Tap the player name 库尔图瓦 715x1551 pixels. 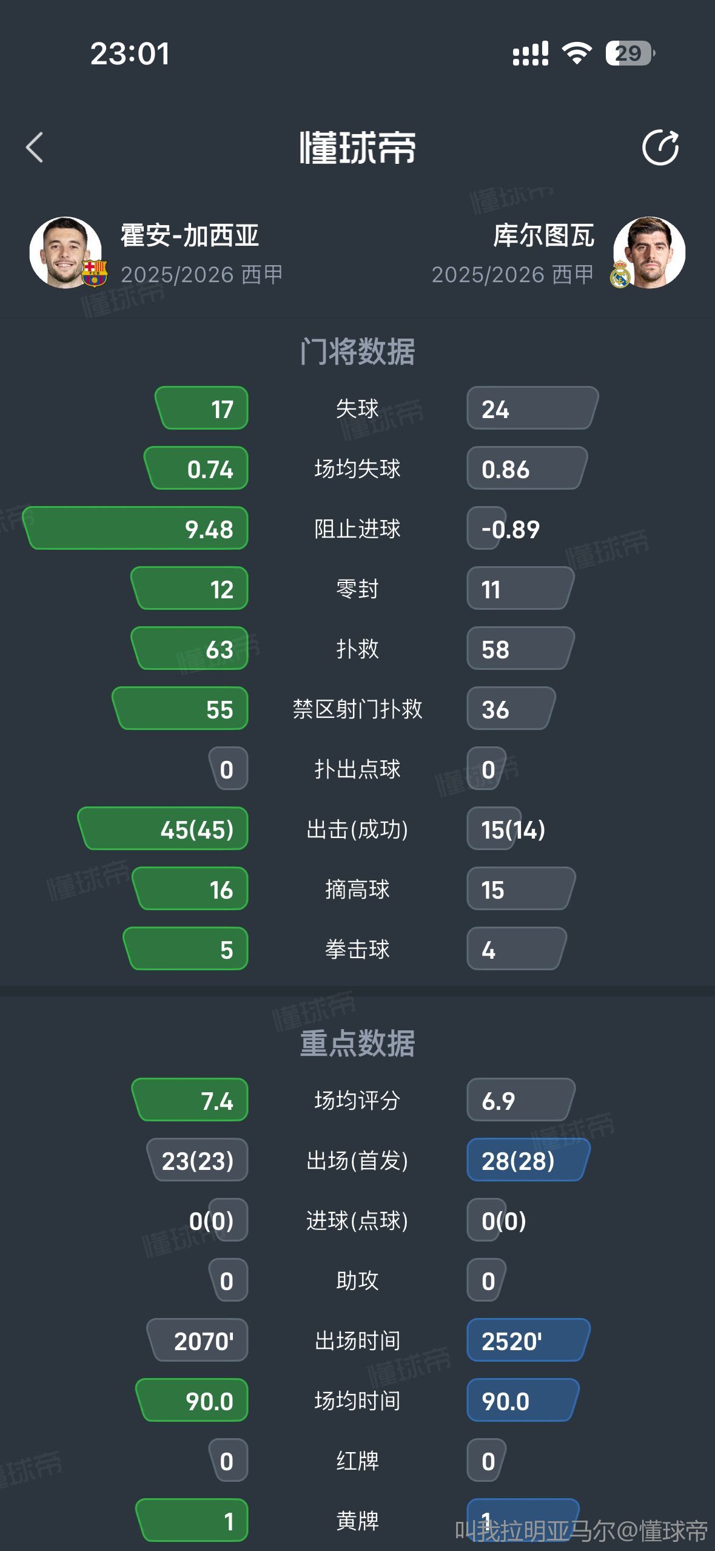(x=543, y=235)
